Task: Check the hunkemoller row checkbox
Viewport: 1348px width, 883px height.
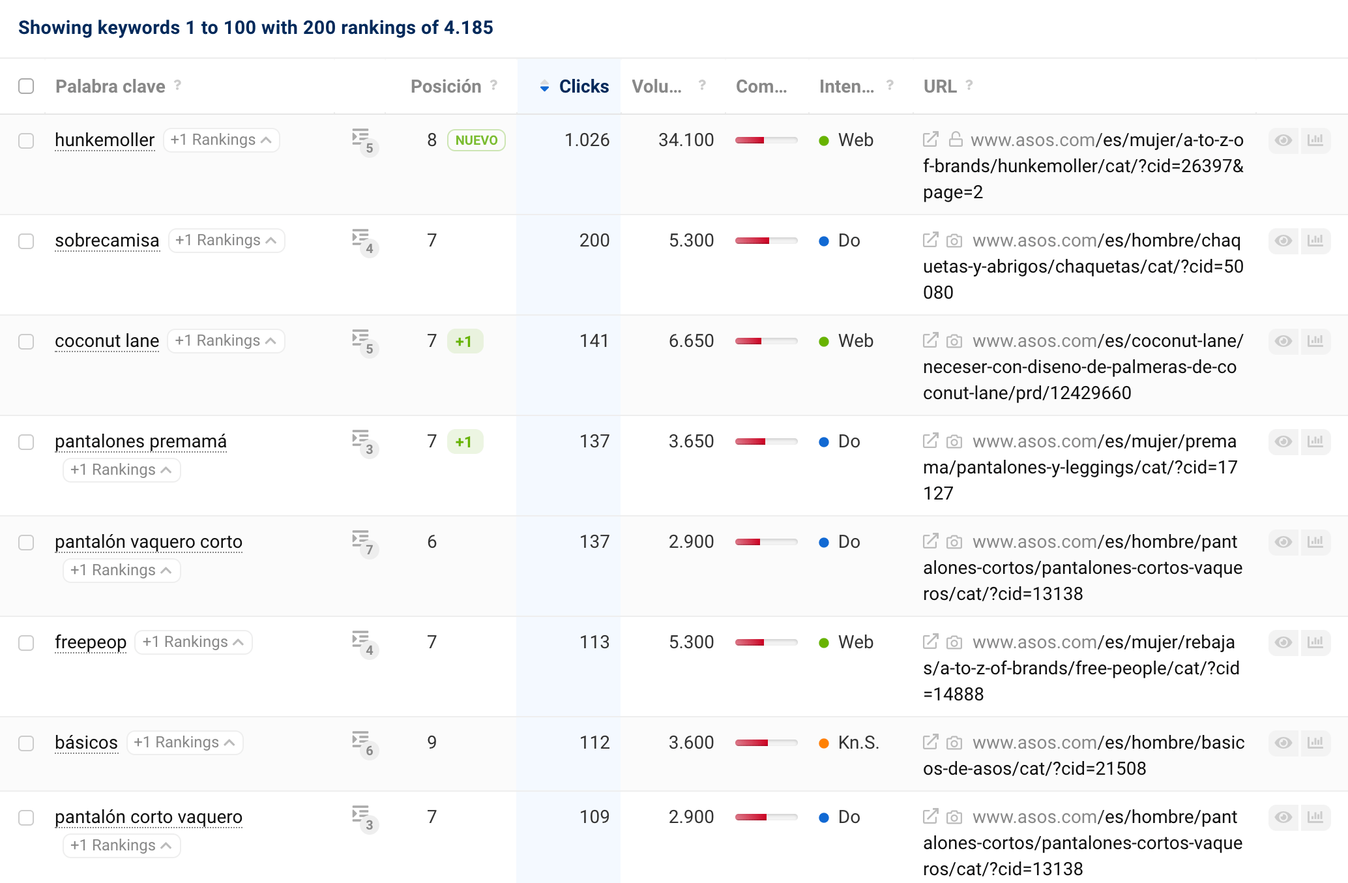Action: (x=26, y=141)
